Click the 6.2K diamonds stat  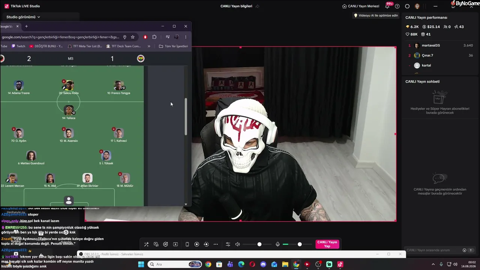[412, 27]
